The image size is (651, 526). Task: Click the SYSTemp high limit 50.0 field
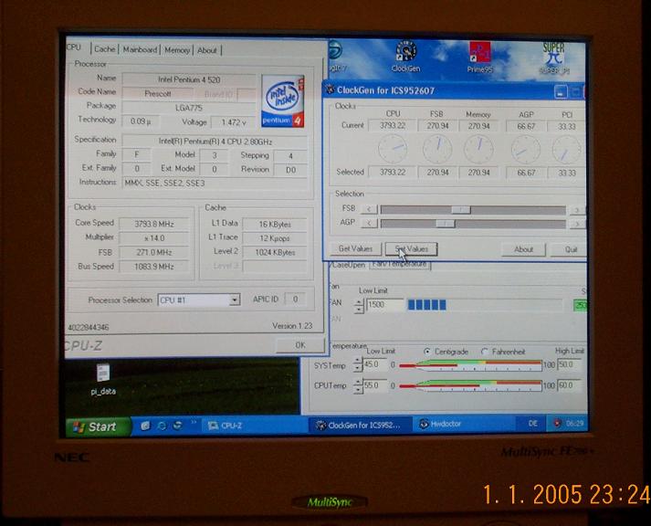coord(569,365)
